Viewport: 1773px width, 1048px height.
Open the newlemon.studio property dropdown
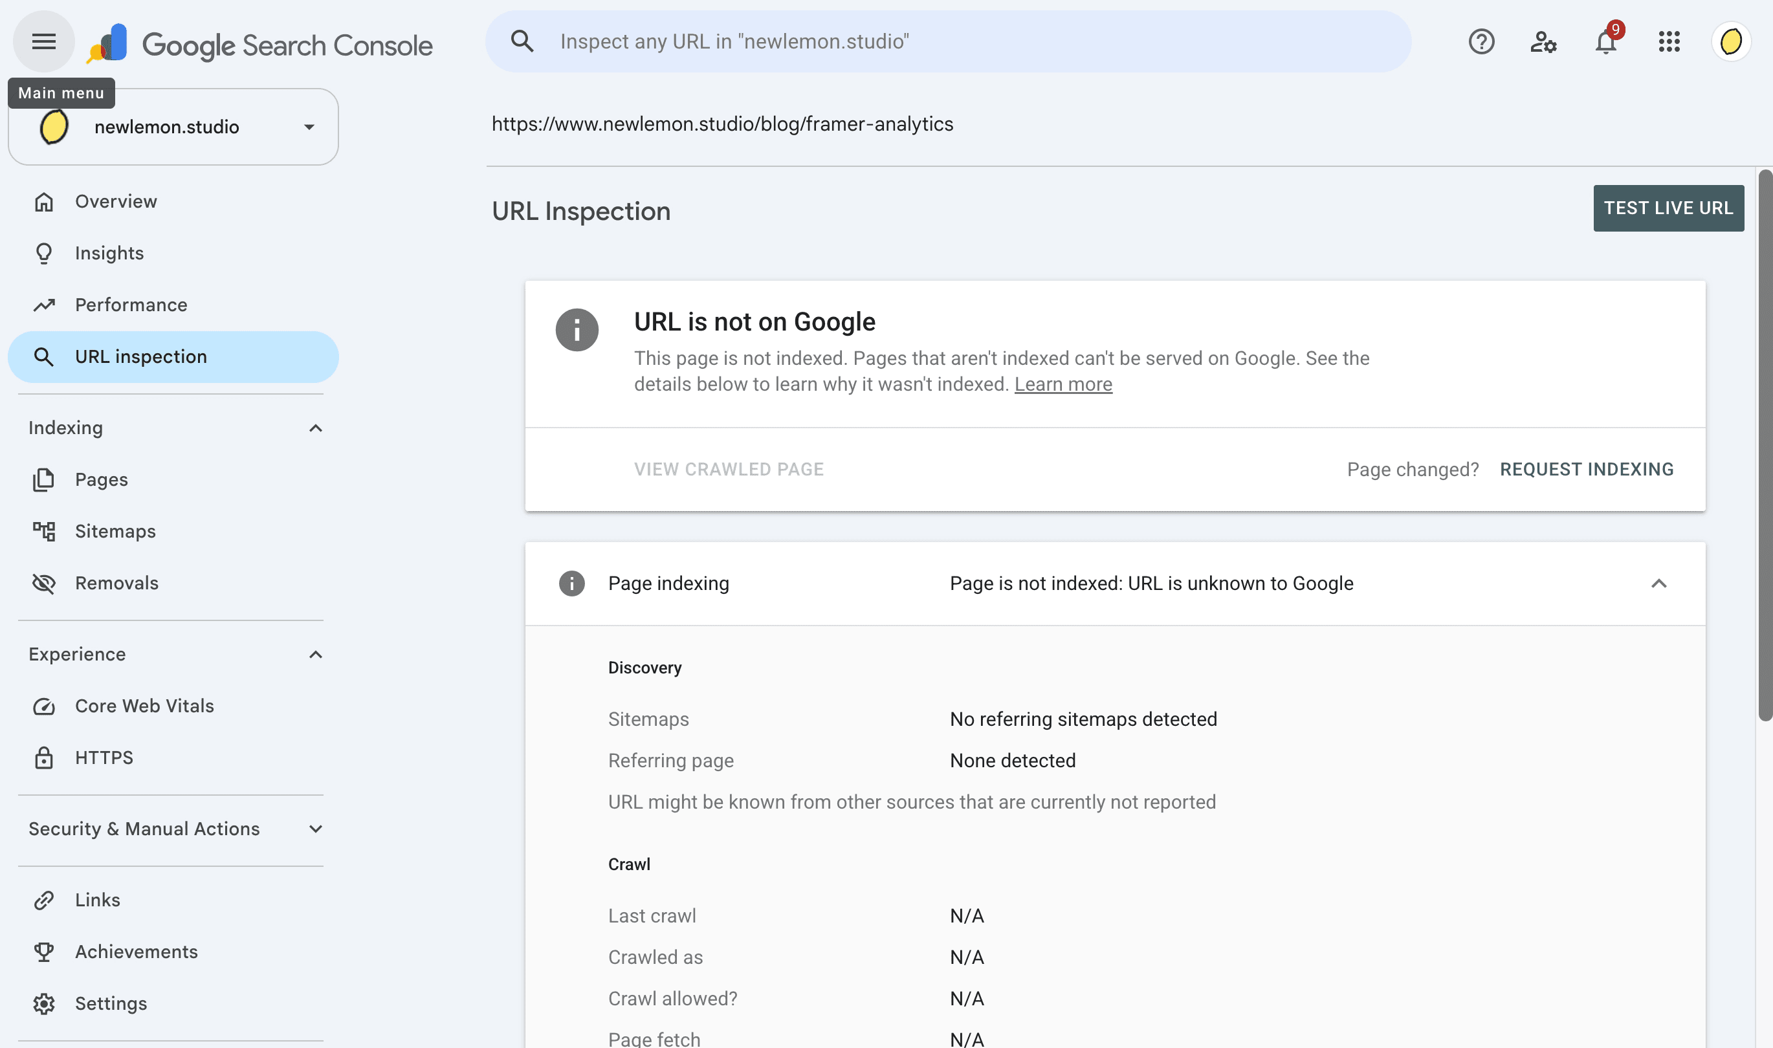click(x=174, y=127)
